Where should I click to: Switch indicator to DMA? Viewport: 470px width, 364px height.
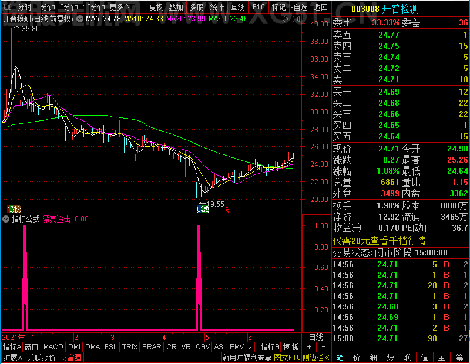point(93,347)
